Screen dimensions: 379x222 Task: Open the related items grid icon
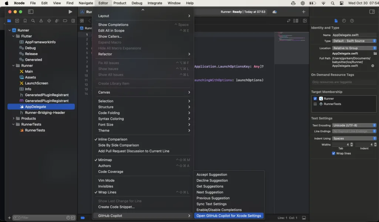82,21
